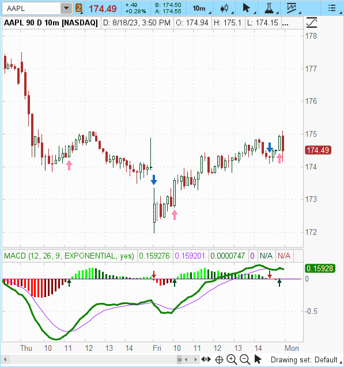344x367 pixels.
Task: Click the crosshair pan icon
Action: click(x=219, y=359)
